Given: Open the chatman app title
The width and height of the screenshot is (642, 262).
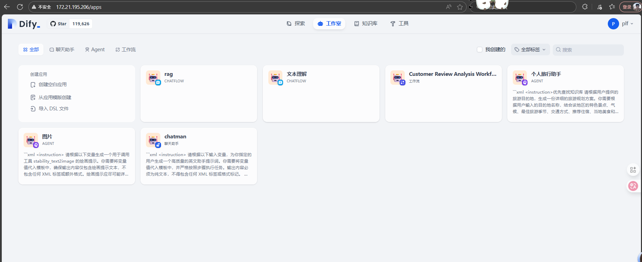Looking at the screenshot, I should (x=175, y=137).
